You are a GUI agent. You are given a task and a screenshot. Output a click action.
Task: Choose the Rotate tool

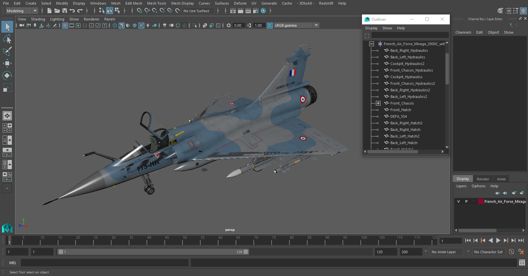(x=7, y=76)
